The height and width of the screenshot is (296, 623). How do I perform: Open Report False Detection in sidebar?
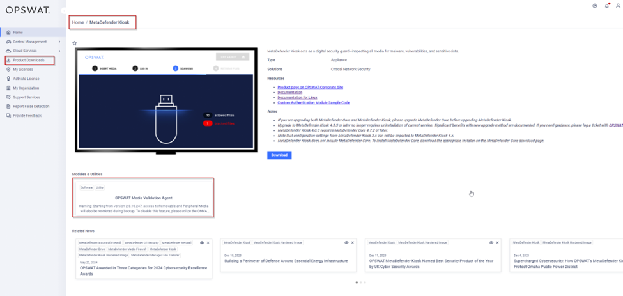(33, 107)
